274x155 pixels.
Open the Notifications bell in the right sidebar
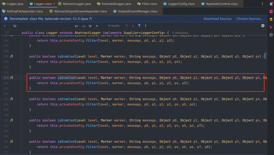pyautogui.click(x=271, y=4)
